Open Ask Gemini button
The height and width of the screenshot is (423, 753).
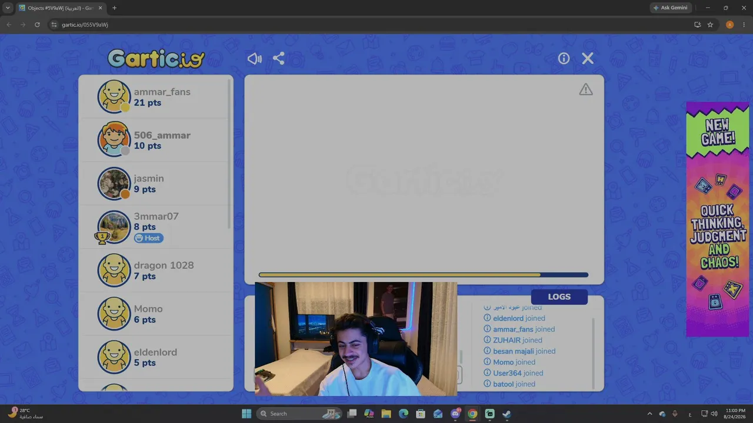pos(670,8)
